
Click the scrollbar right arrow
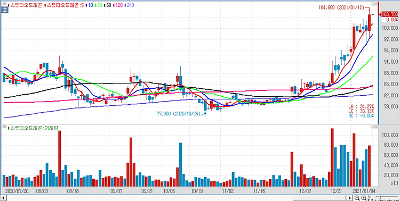click(x=350, y=198)
